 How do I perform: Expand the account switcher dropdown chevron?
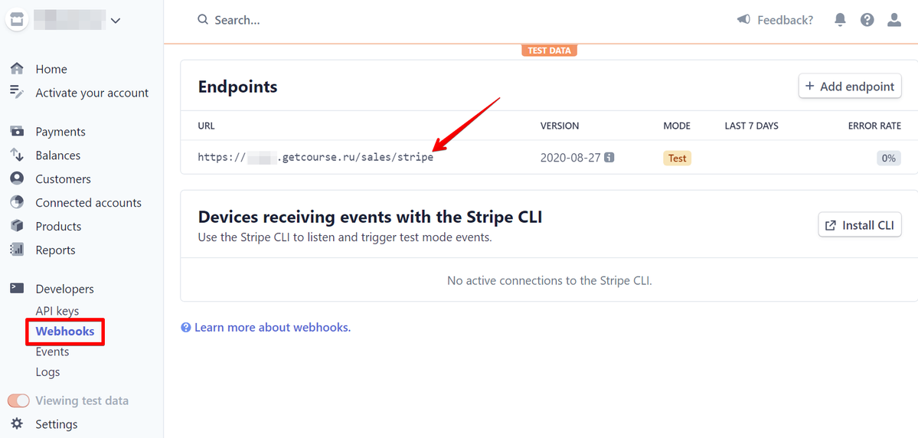point(116,21)
